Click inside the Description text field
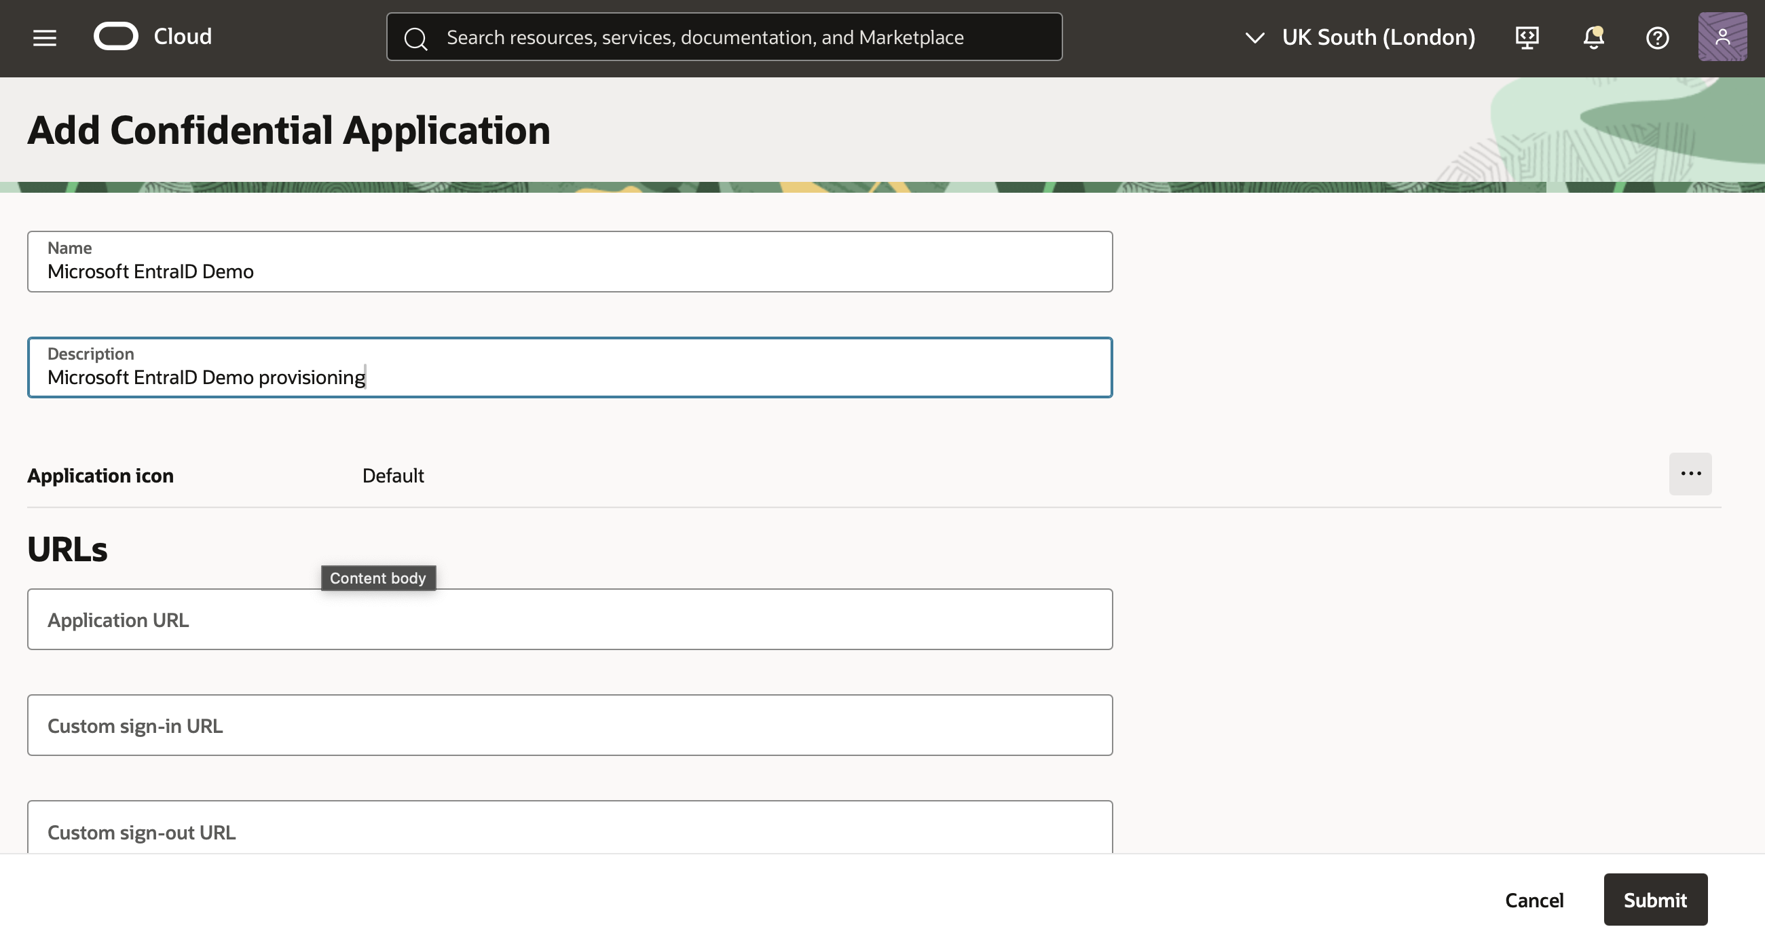 click(x=569, y=376)
